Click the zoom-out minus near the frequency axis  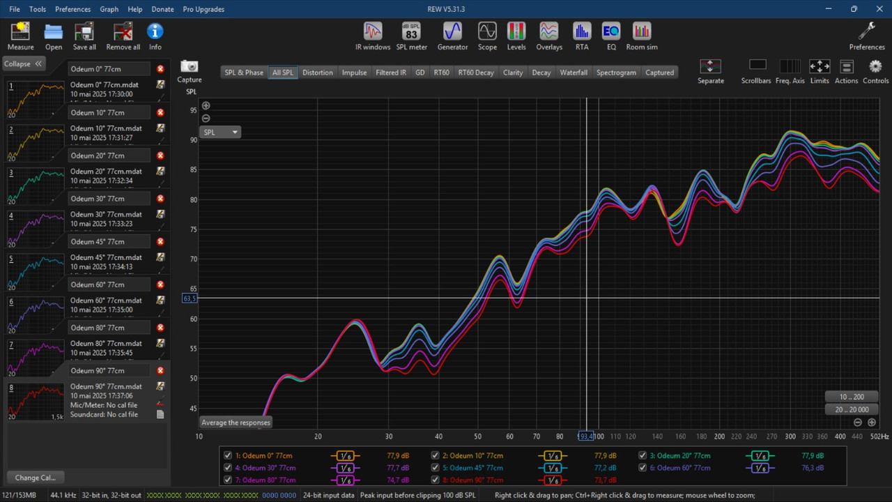click(858, 423)
